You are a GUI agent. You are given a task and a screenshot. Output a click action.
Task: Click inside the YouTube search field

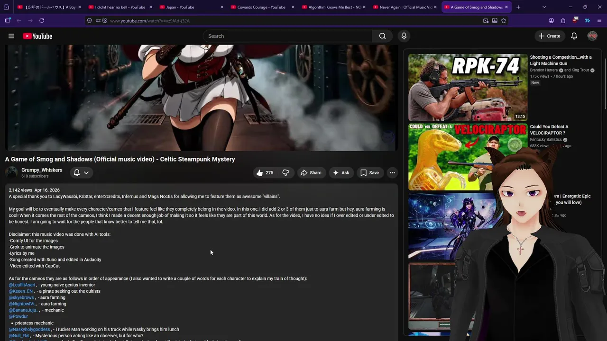coord(288,36)
